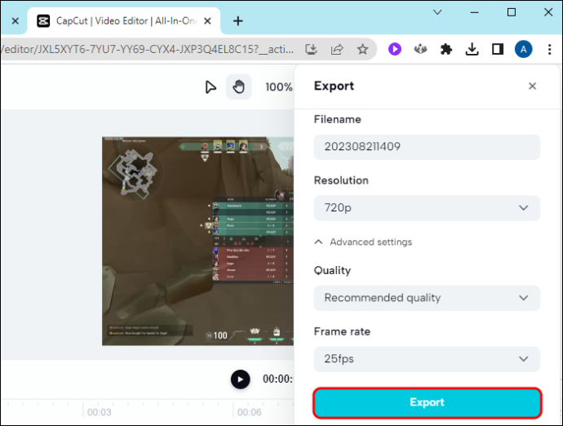Image resolution: width=563 pixels, height=426 pixels.
Task: Edit the Filename field 202308211409
Action: click(427, 147)
